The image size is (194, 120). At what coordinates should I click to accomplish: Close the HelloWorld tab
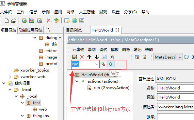tap(117, 30)
